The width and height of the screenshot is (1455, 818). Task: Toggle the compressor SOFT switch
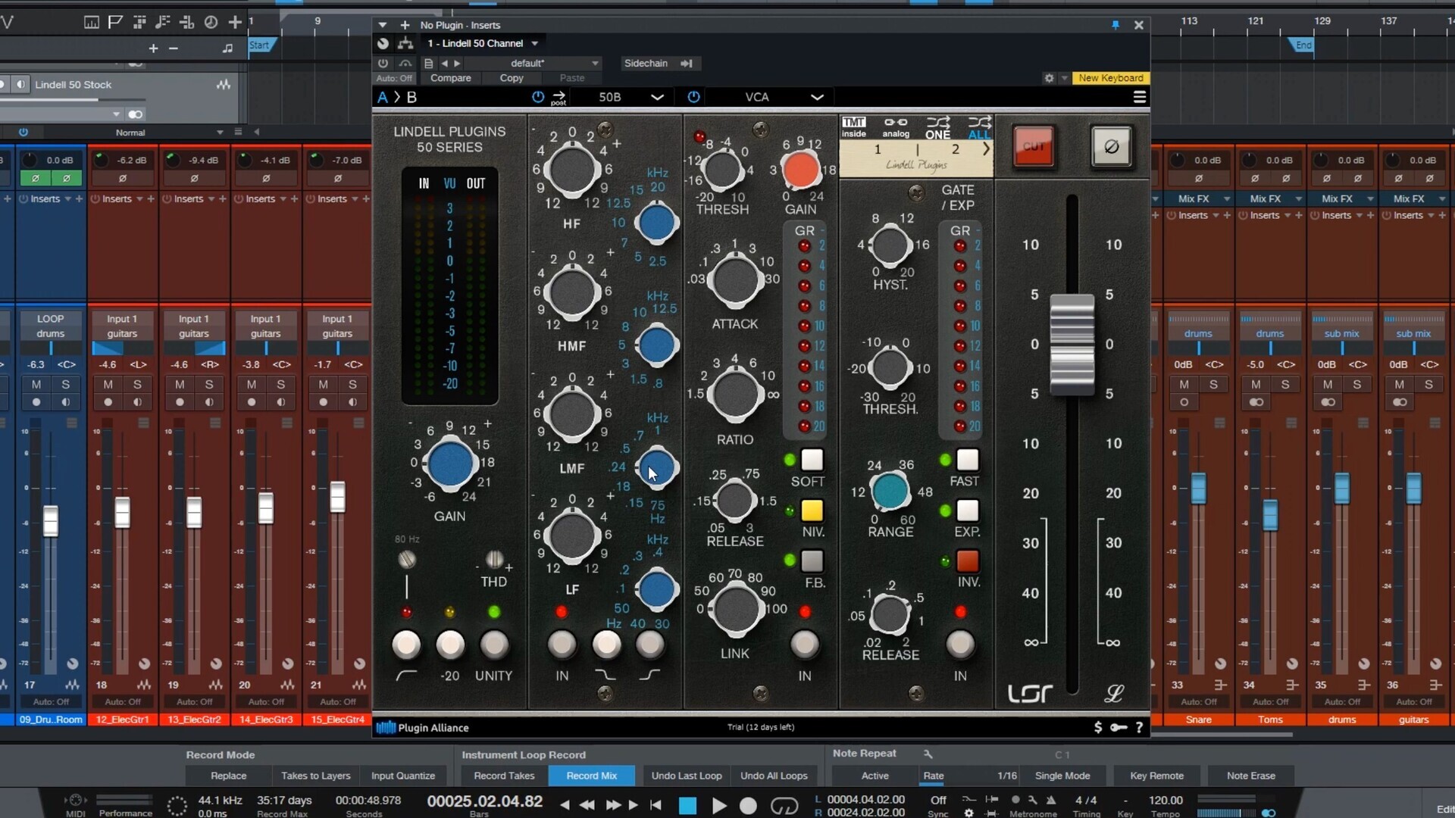[x=812, y=460]
